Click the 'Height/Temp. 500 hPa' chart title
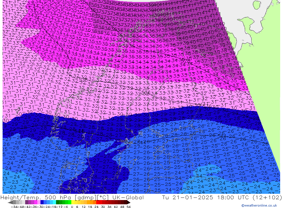 pyautogui.click(x=36, y=198)
